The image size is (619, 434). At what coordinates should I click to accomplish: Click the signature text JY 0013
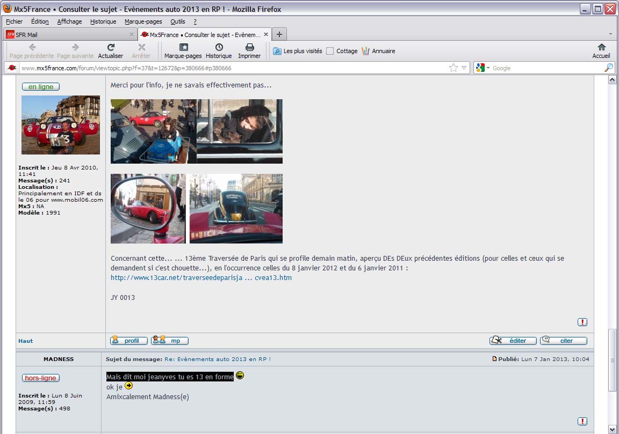[x=123, y=298]
